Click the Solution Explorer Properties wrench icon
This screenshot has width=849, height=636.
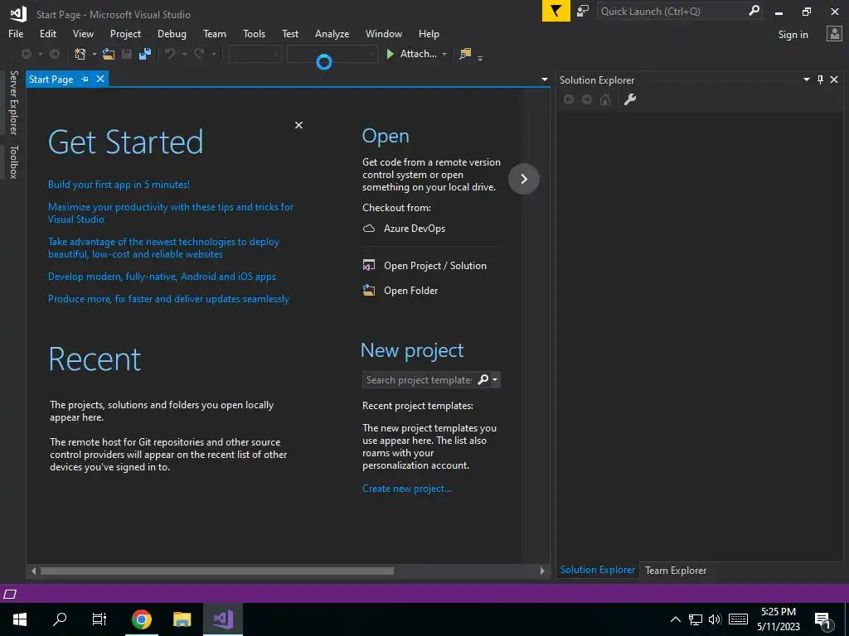click(630, 99)
